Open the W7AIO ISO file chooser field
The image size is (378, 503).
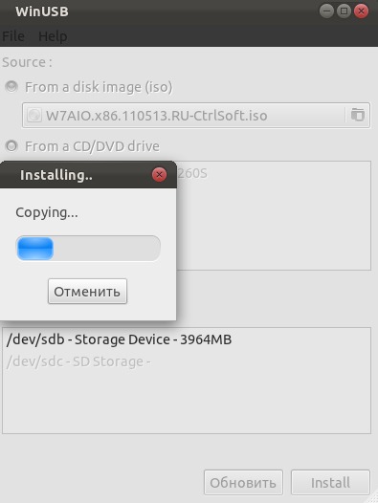196,115
